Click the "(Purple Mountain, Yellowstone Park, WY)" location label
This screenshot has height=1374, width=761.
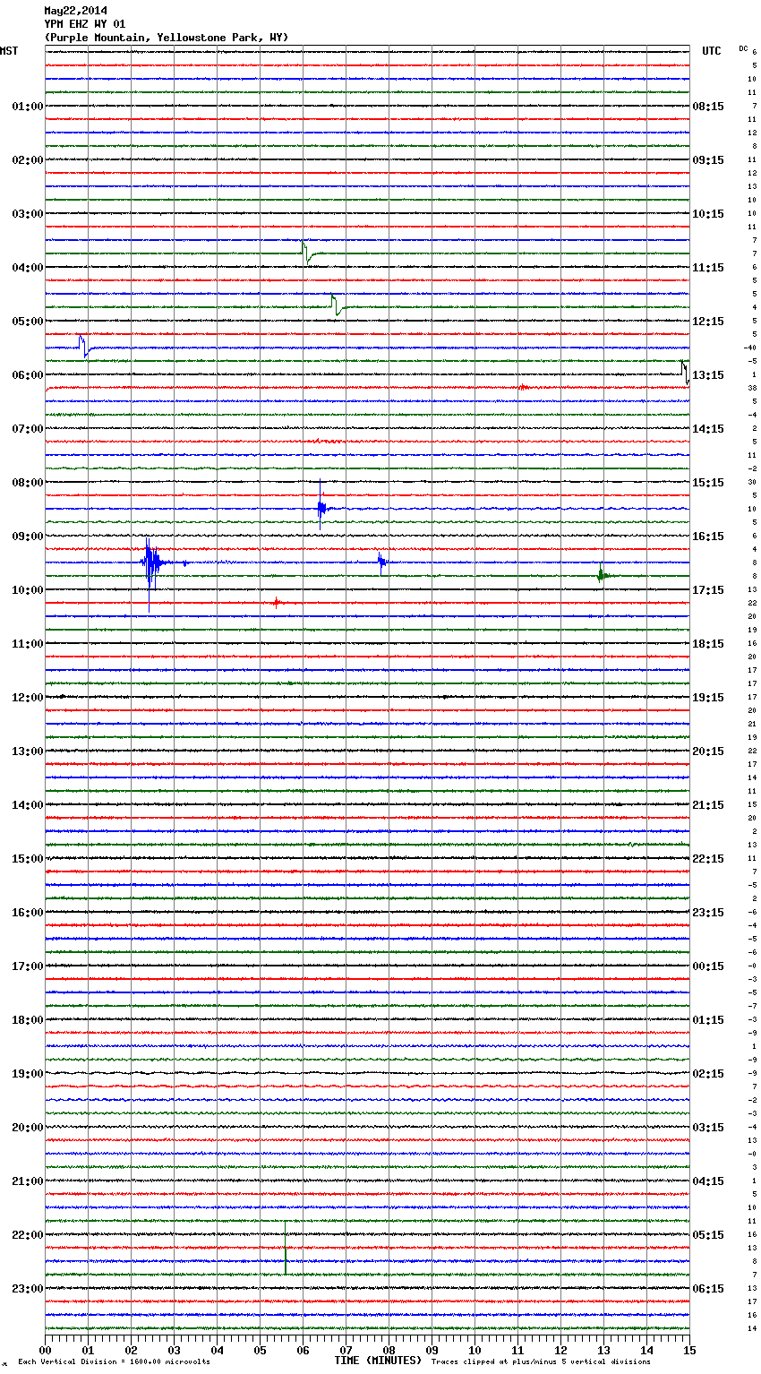pyautogui.click(x=167, y=38)
